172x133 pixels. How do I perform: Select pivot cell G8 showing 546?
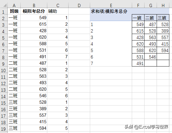click(x=151, y=57)
